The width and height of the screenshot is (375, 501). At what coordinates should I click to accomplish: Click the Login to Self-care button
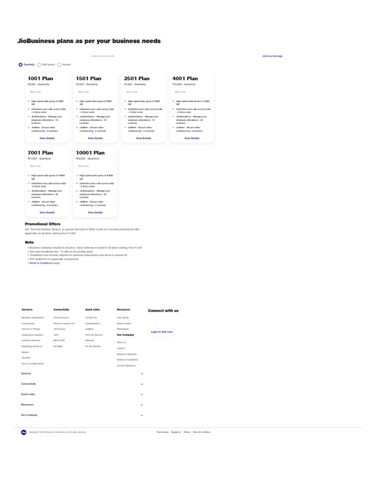(162, 332)
